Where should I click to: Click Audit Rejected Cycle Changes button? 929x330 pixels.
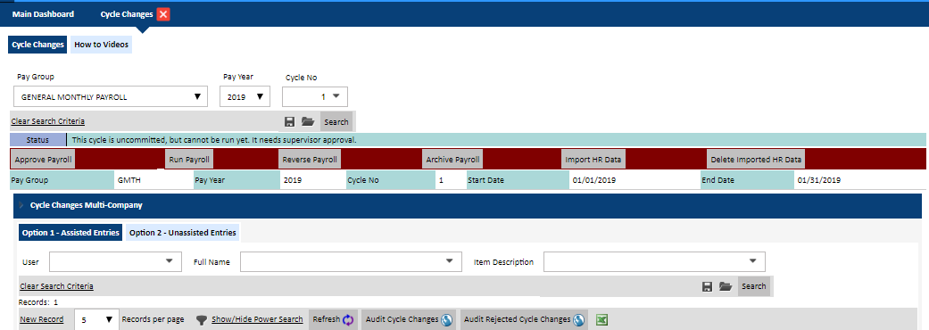[x=524, y=320]
